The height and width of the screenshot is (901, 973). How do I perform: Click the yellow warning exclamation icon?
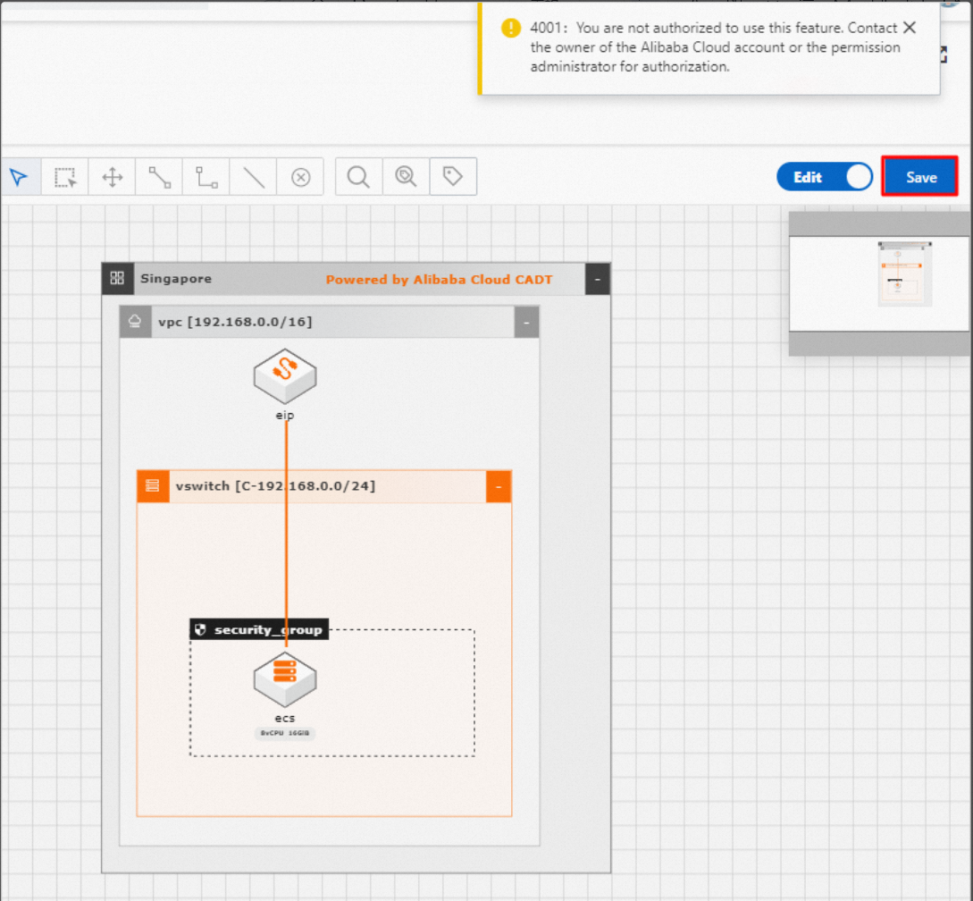click(511, 28)
